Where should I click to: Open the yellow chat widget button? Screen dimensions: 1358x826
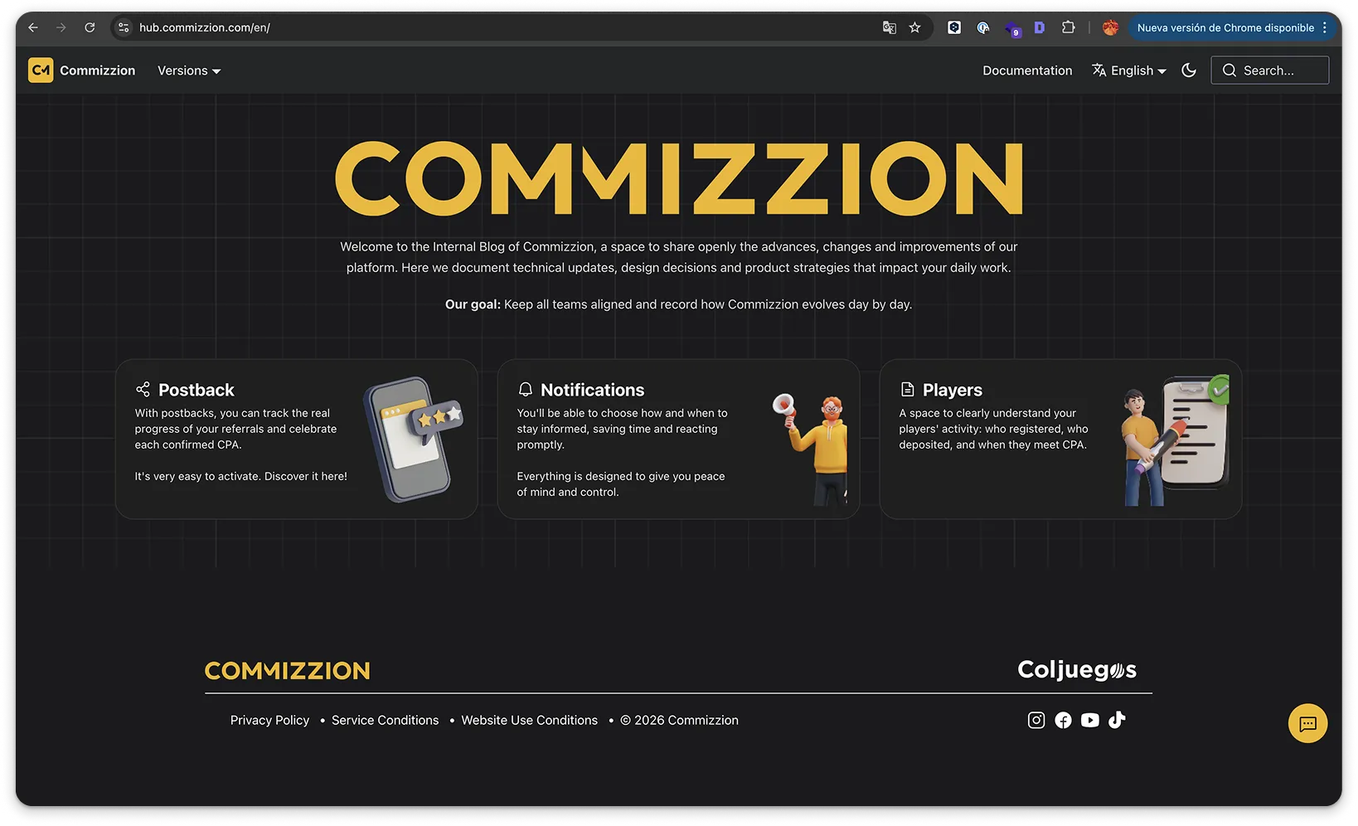(x=1307, y=723)
